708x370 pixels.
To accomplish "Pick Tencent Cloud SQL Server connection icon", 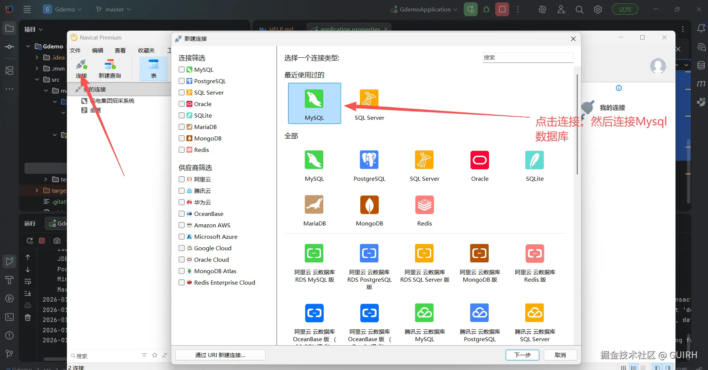I will click(x=535, y=313).
